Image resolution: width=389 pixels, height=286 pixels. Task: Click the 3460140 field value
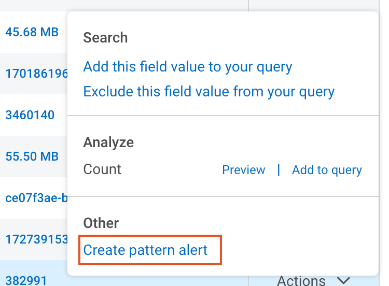pos(30,115)
